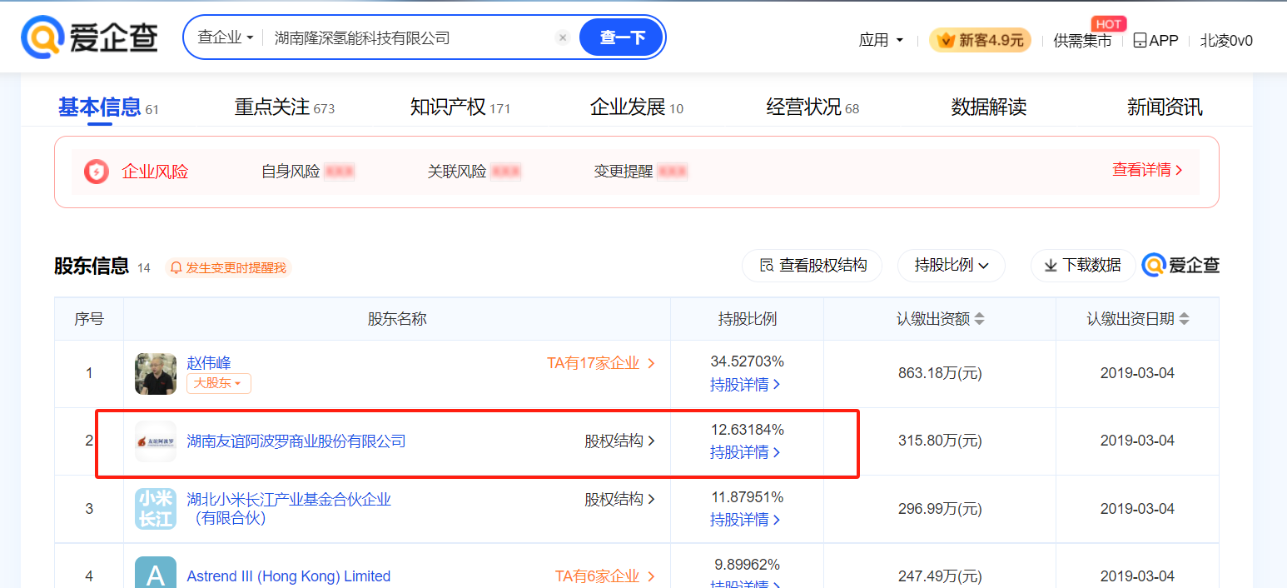This screenshot has height=588, width=1287.
Task: Click the 股东名称 column header
Action: pos(397,319)
